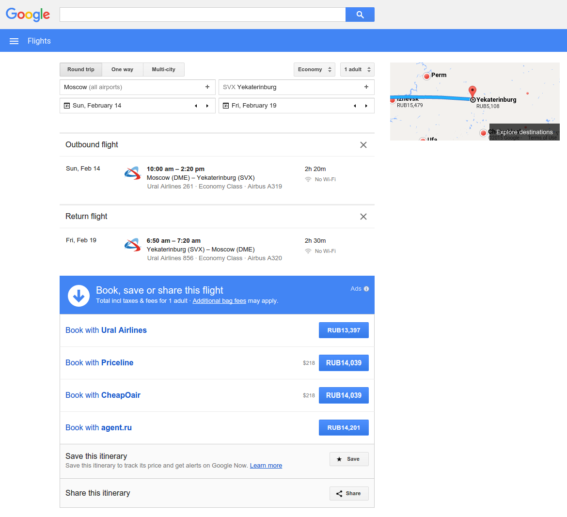Remove the Return flight selection
Image resolution: width=567 pixels, height=517 pixels.
363,217
